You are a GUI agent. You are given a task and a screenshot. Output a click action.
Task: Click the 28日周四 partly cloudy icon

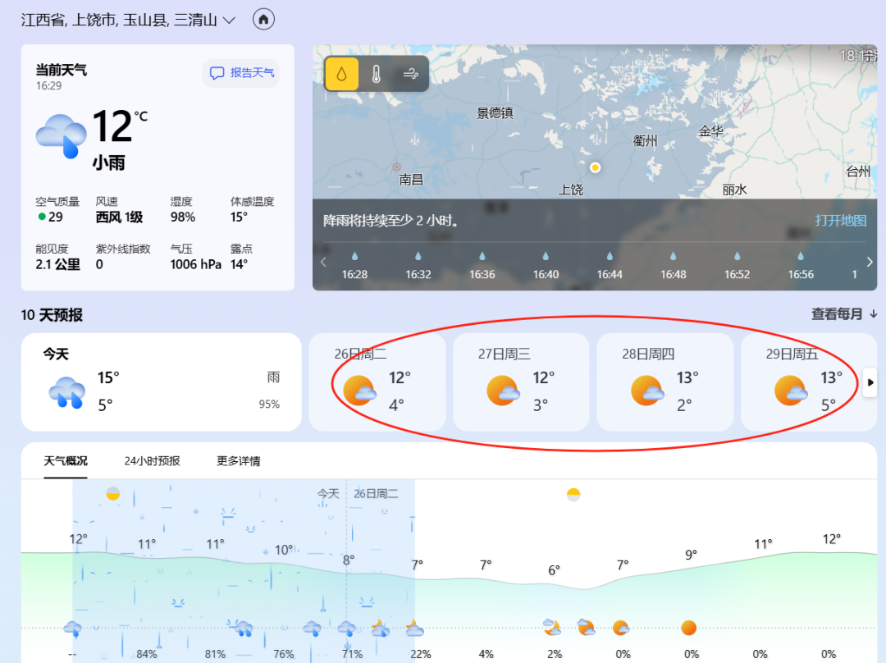point(647,391)
